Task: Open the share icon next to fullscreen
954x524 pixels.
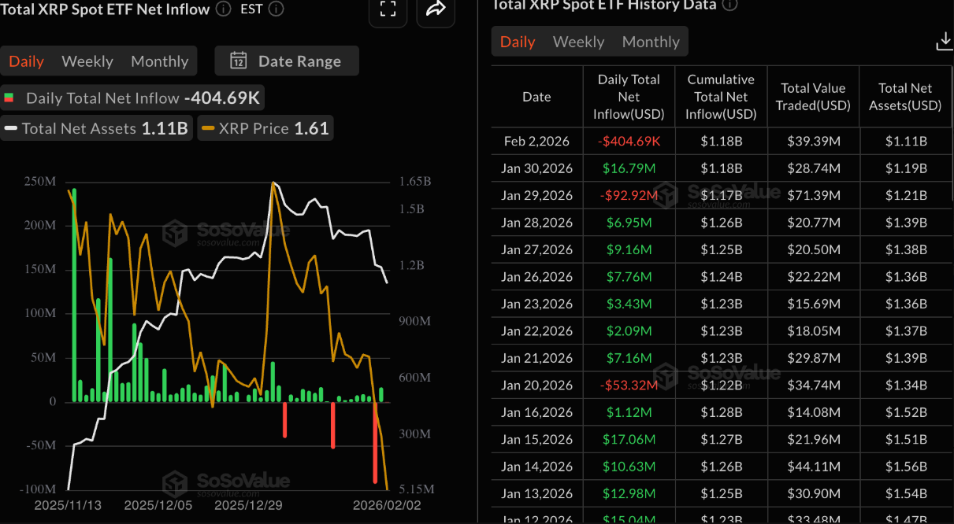Action: [436, 13]
